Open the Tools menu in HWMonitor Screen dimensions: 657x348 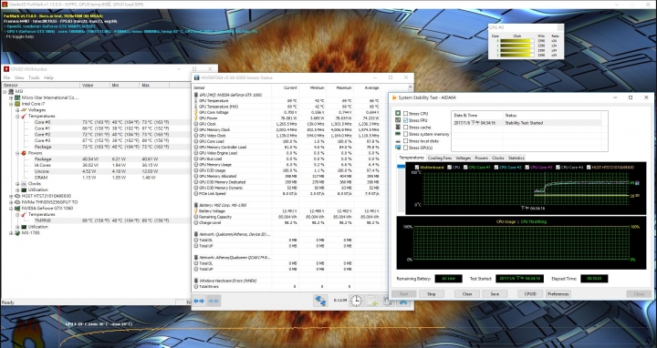pyautogui.click(x=34, y=77)
